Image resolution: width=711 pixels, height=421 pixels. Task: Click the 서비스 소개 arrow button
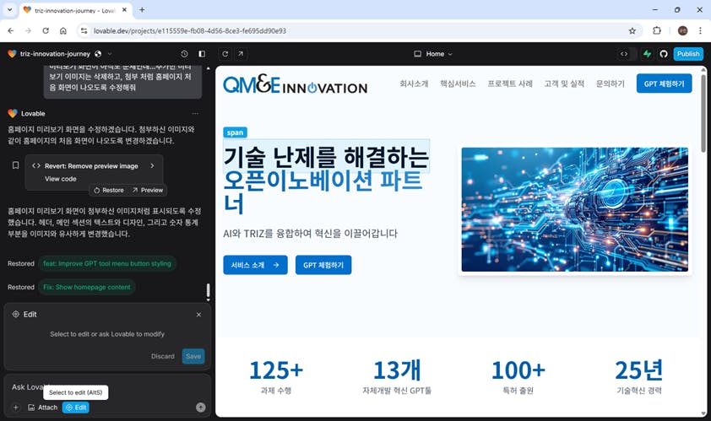tap(255, 265)
